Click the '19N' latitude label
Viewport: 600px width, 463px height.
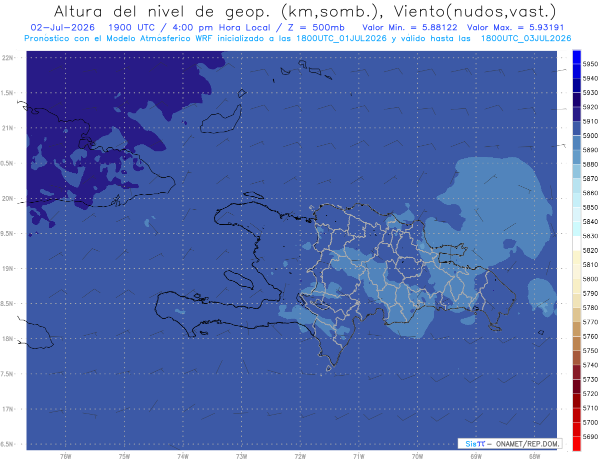8,269
